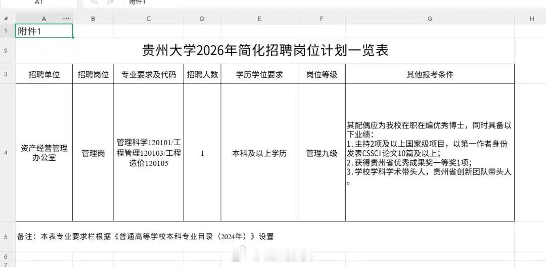The width and height of the screenshot is (546, 267).
Task: Click the 岗位等级 header cell
Action: point(322,74)
